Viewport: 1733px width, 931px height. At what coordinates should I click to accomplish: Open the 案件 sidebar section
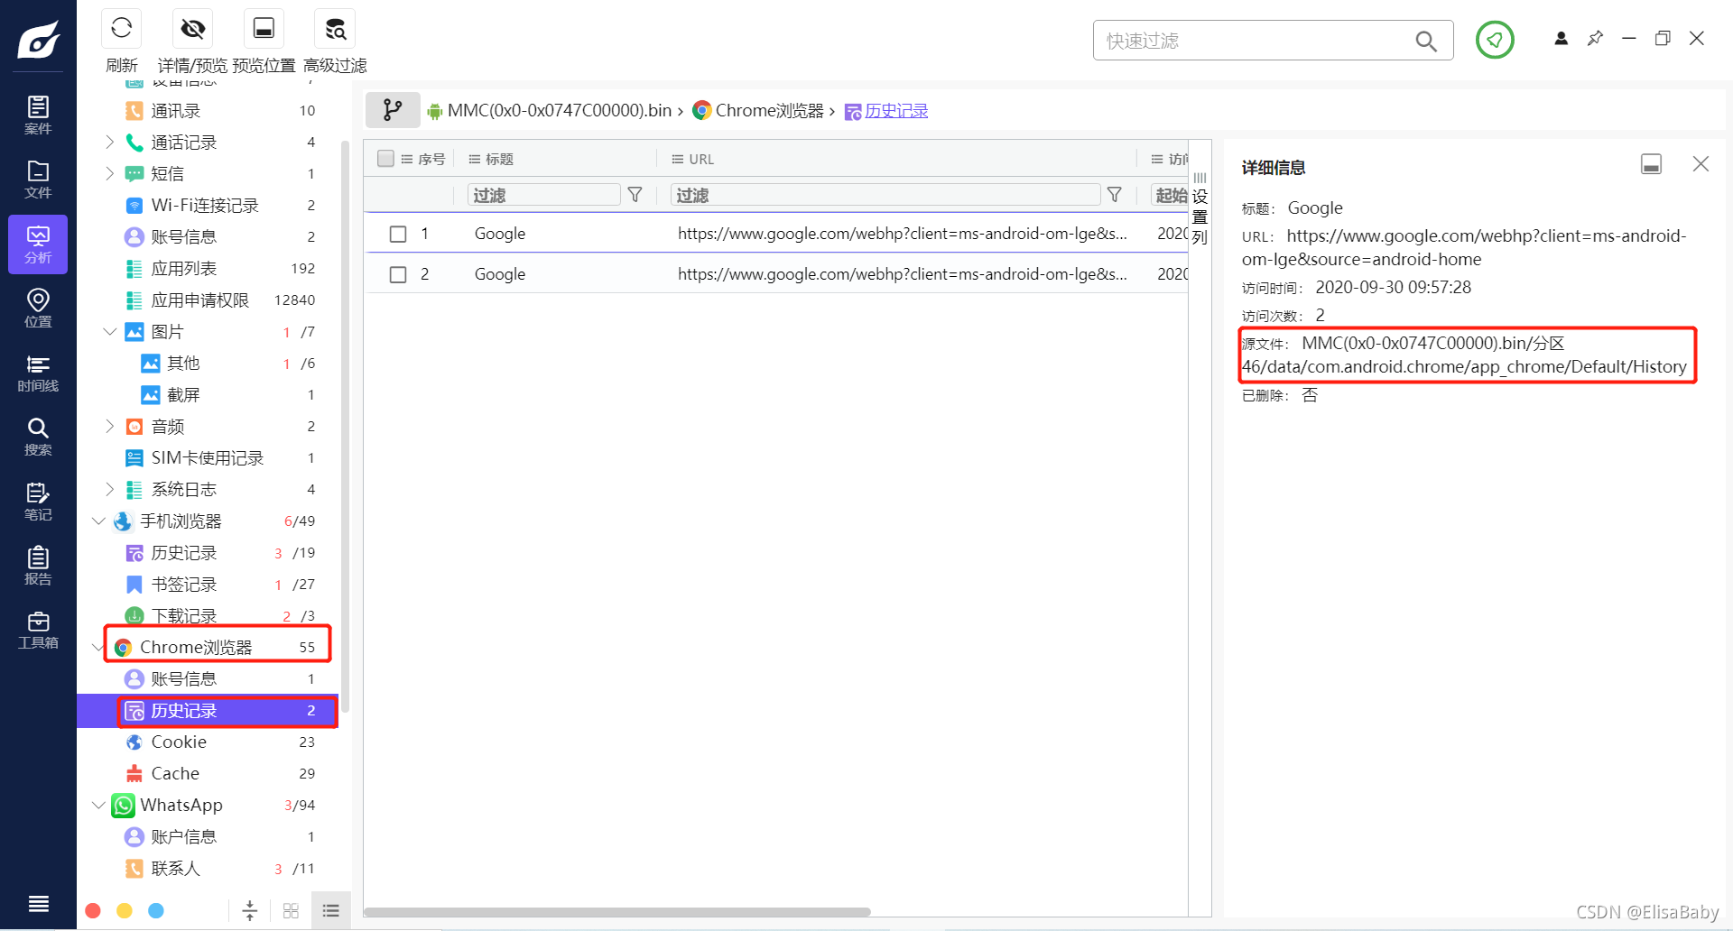pyautogui.click(x=38, y=115)
